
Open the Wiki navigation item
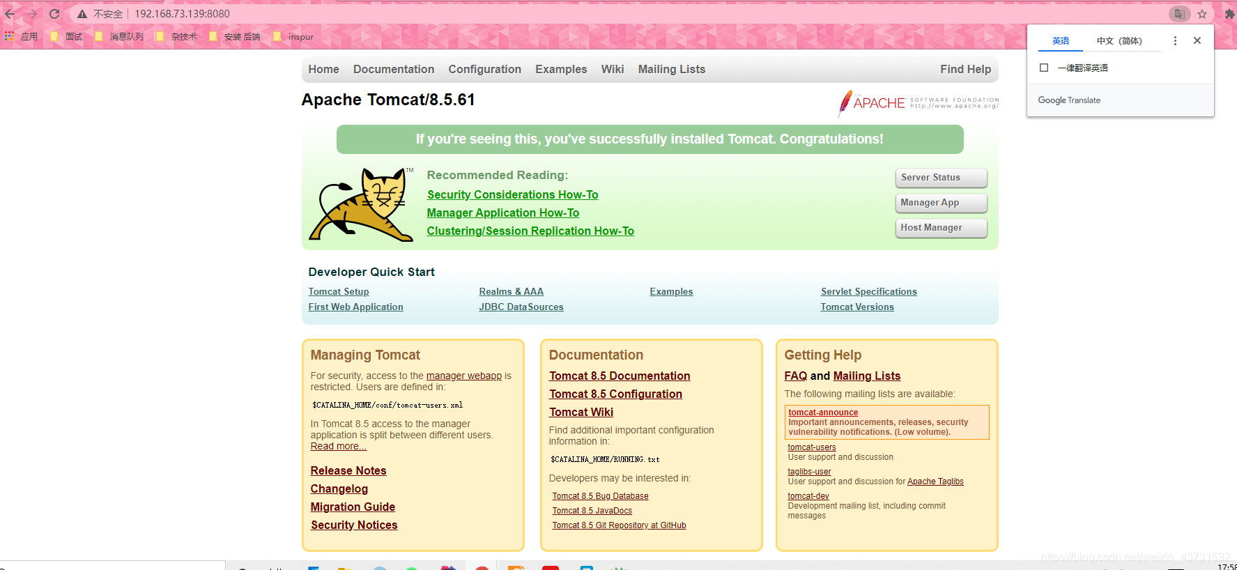[x=613, y=70]
